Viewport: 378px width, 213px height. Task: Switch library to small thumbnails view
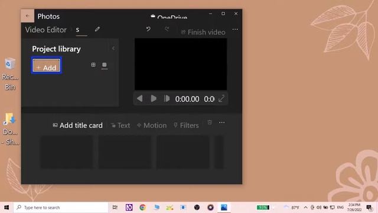pyautogui.click(x=105, y=64)
